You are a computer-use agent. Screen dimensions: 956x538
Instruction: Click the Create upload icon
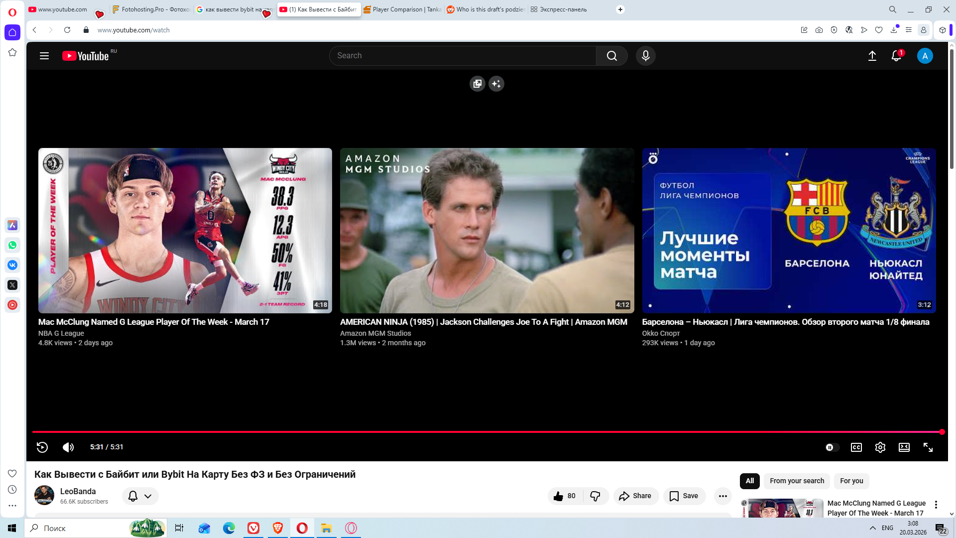pyautogui.click(x=872, y=56)
